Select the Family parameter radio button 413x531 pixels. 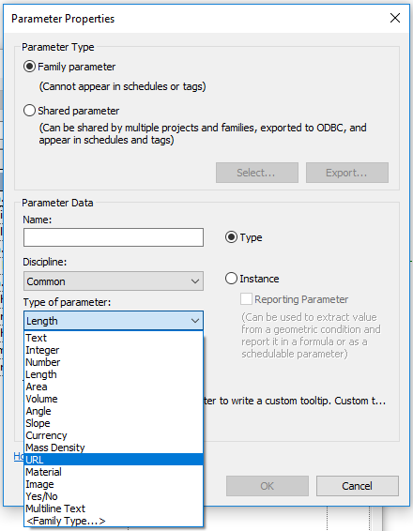pyautogui.click(x=29, y=67)
